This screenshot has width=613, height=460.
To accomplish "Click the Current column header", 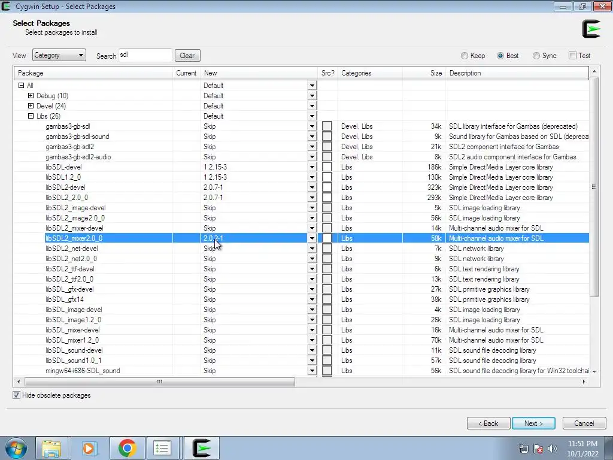I will [187, 73].
